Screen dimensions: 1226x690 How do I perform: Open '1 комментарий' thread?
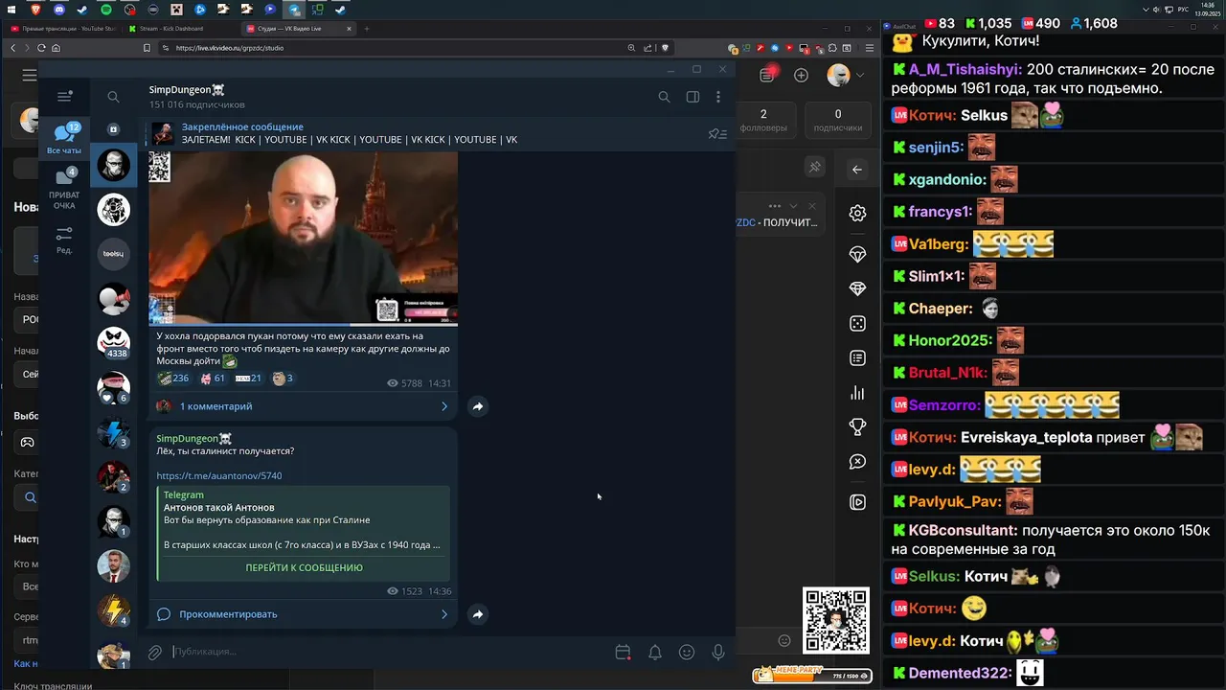303,406
